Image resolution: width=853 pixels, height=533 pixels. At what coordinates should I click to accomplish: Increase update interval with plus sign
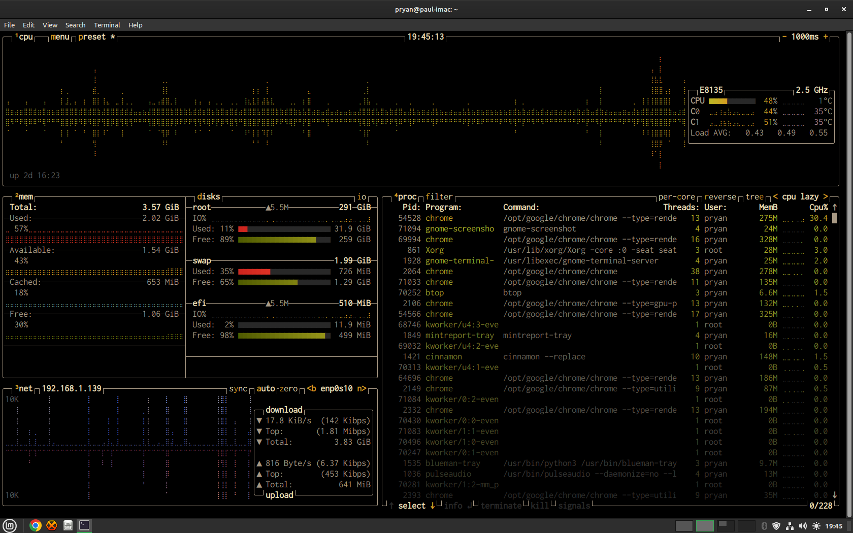pos(826,37)
